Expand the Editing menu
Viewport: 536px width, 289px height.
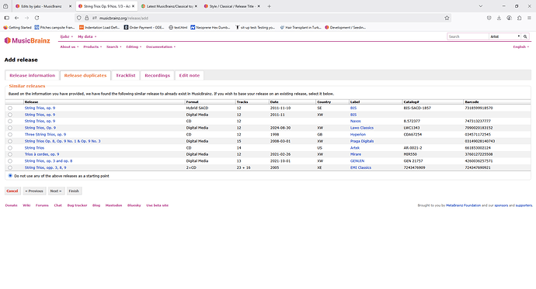tap(134, 46)
